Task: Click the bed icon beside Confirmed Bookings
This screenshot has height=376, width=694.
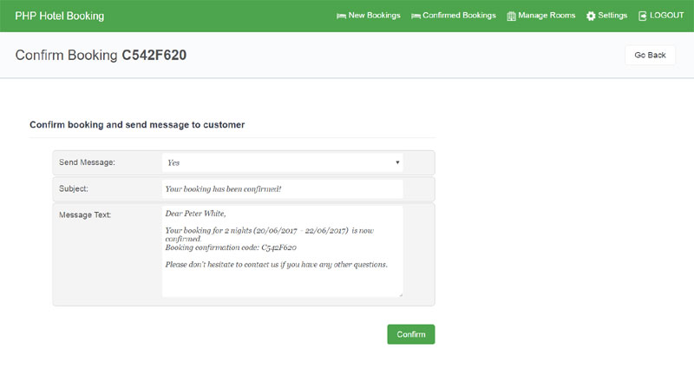Action: pos(416,16)
